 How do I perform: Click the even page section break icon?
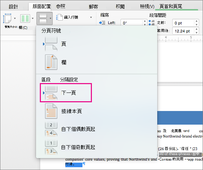pyautogui.click(x=51, y=129)
